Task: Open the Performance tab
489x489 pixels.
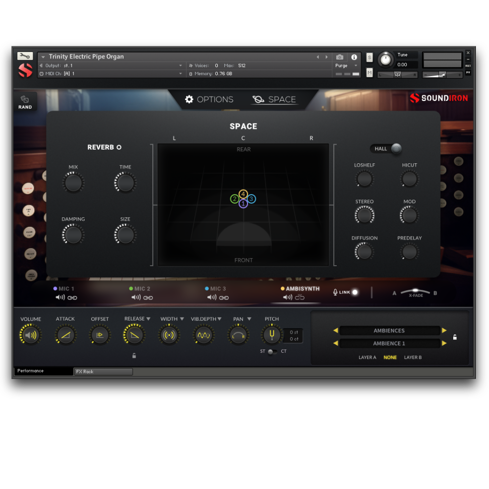Action: point(43,371)
